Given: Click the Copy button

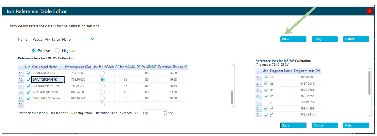Looking at the screenshot, I should pos(324,39).
